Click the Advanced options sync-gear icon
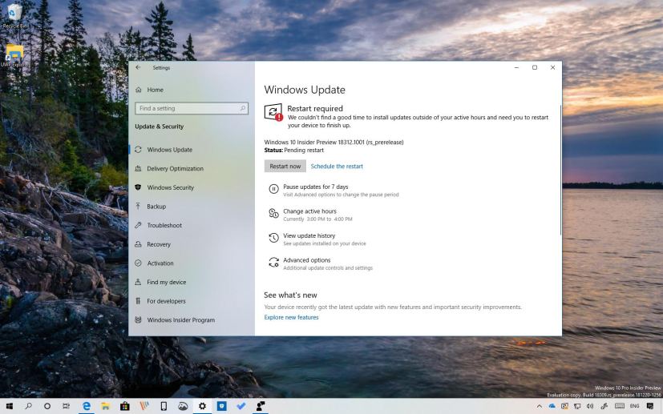663x414 pixels. (273, 263)
